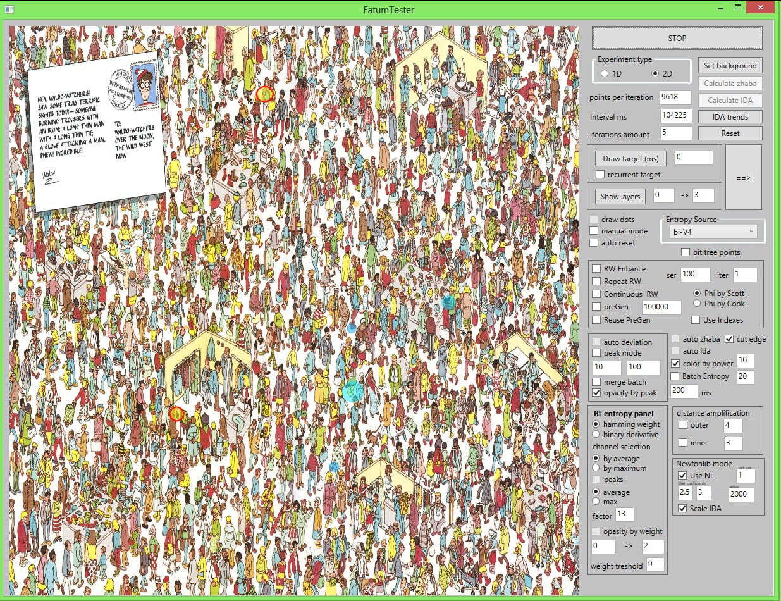The height and width of the screenshot is (601, 781).
Task: Select channel selection by average
Action: (596, 459)
